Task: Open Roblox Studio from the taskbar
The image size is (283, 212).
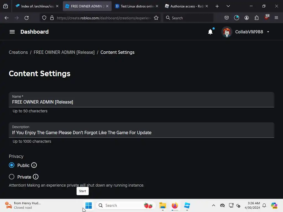Action: (187, 205)
